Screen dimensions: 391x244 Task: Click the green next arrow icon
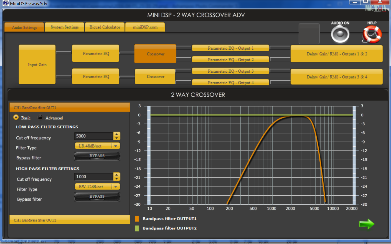click(366, 224)
